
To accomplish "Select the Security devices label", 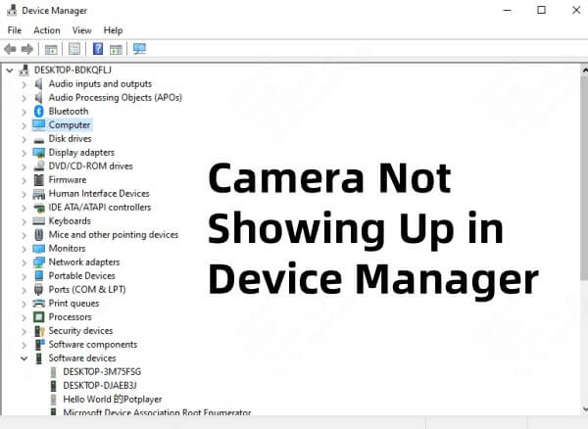I will (x=80, y=331).
